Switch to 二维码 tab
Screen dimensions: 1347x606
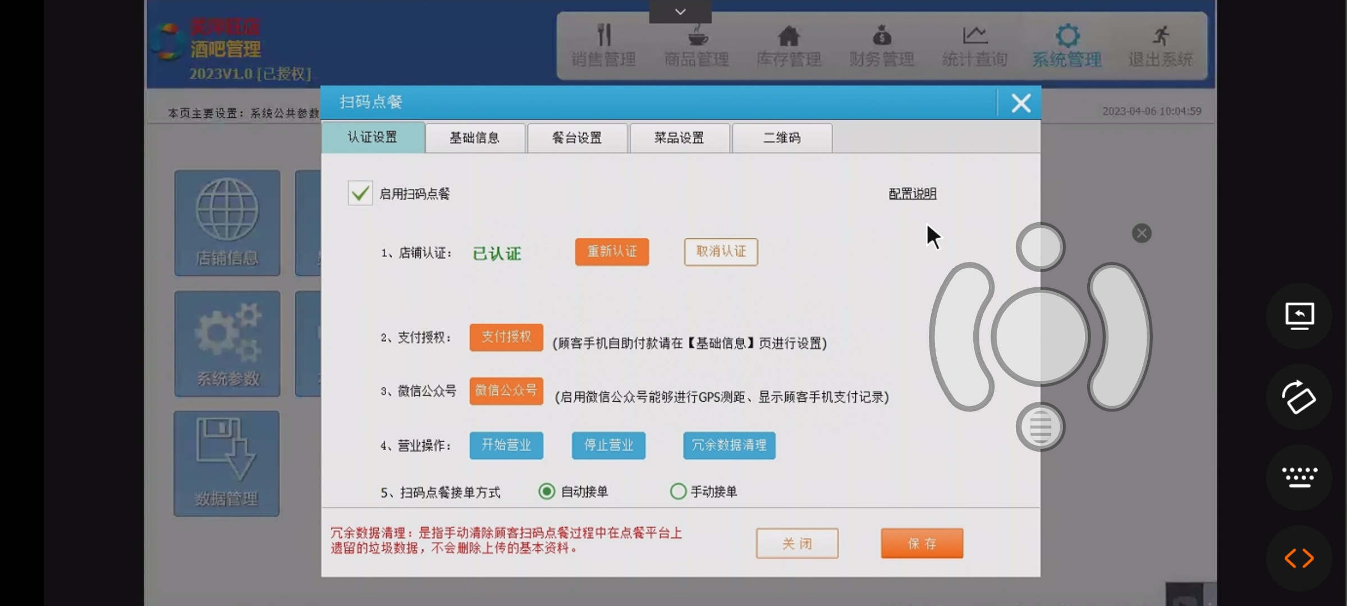pyautogui.click(x=782, y=138)
